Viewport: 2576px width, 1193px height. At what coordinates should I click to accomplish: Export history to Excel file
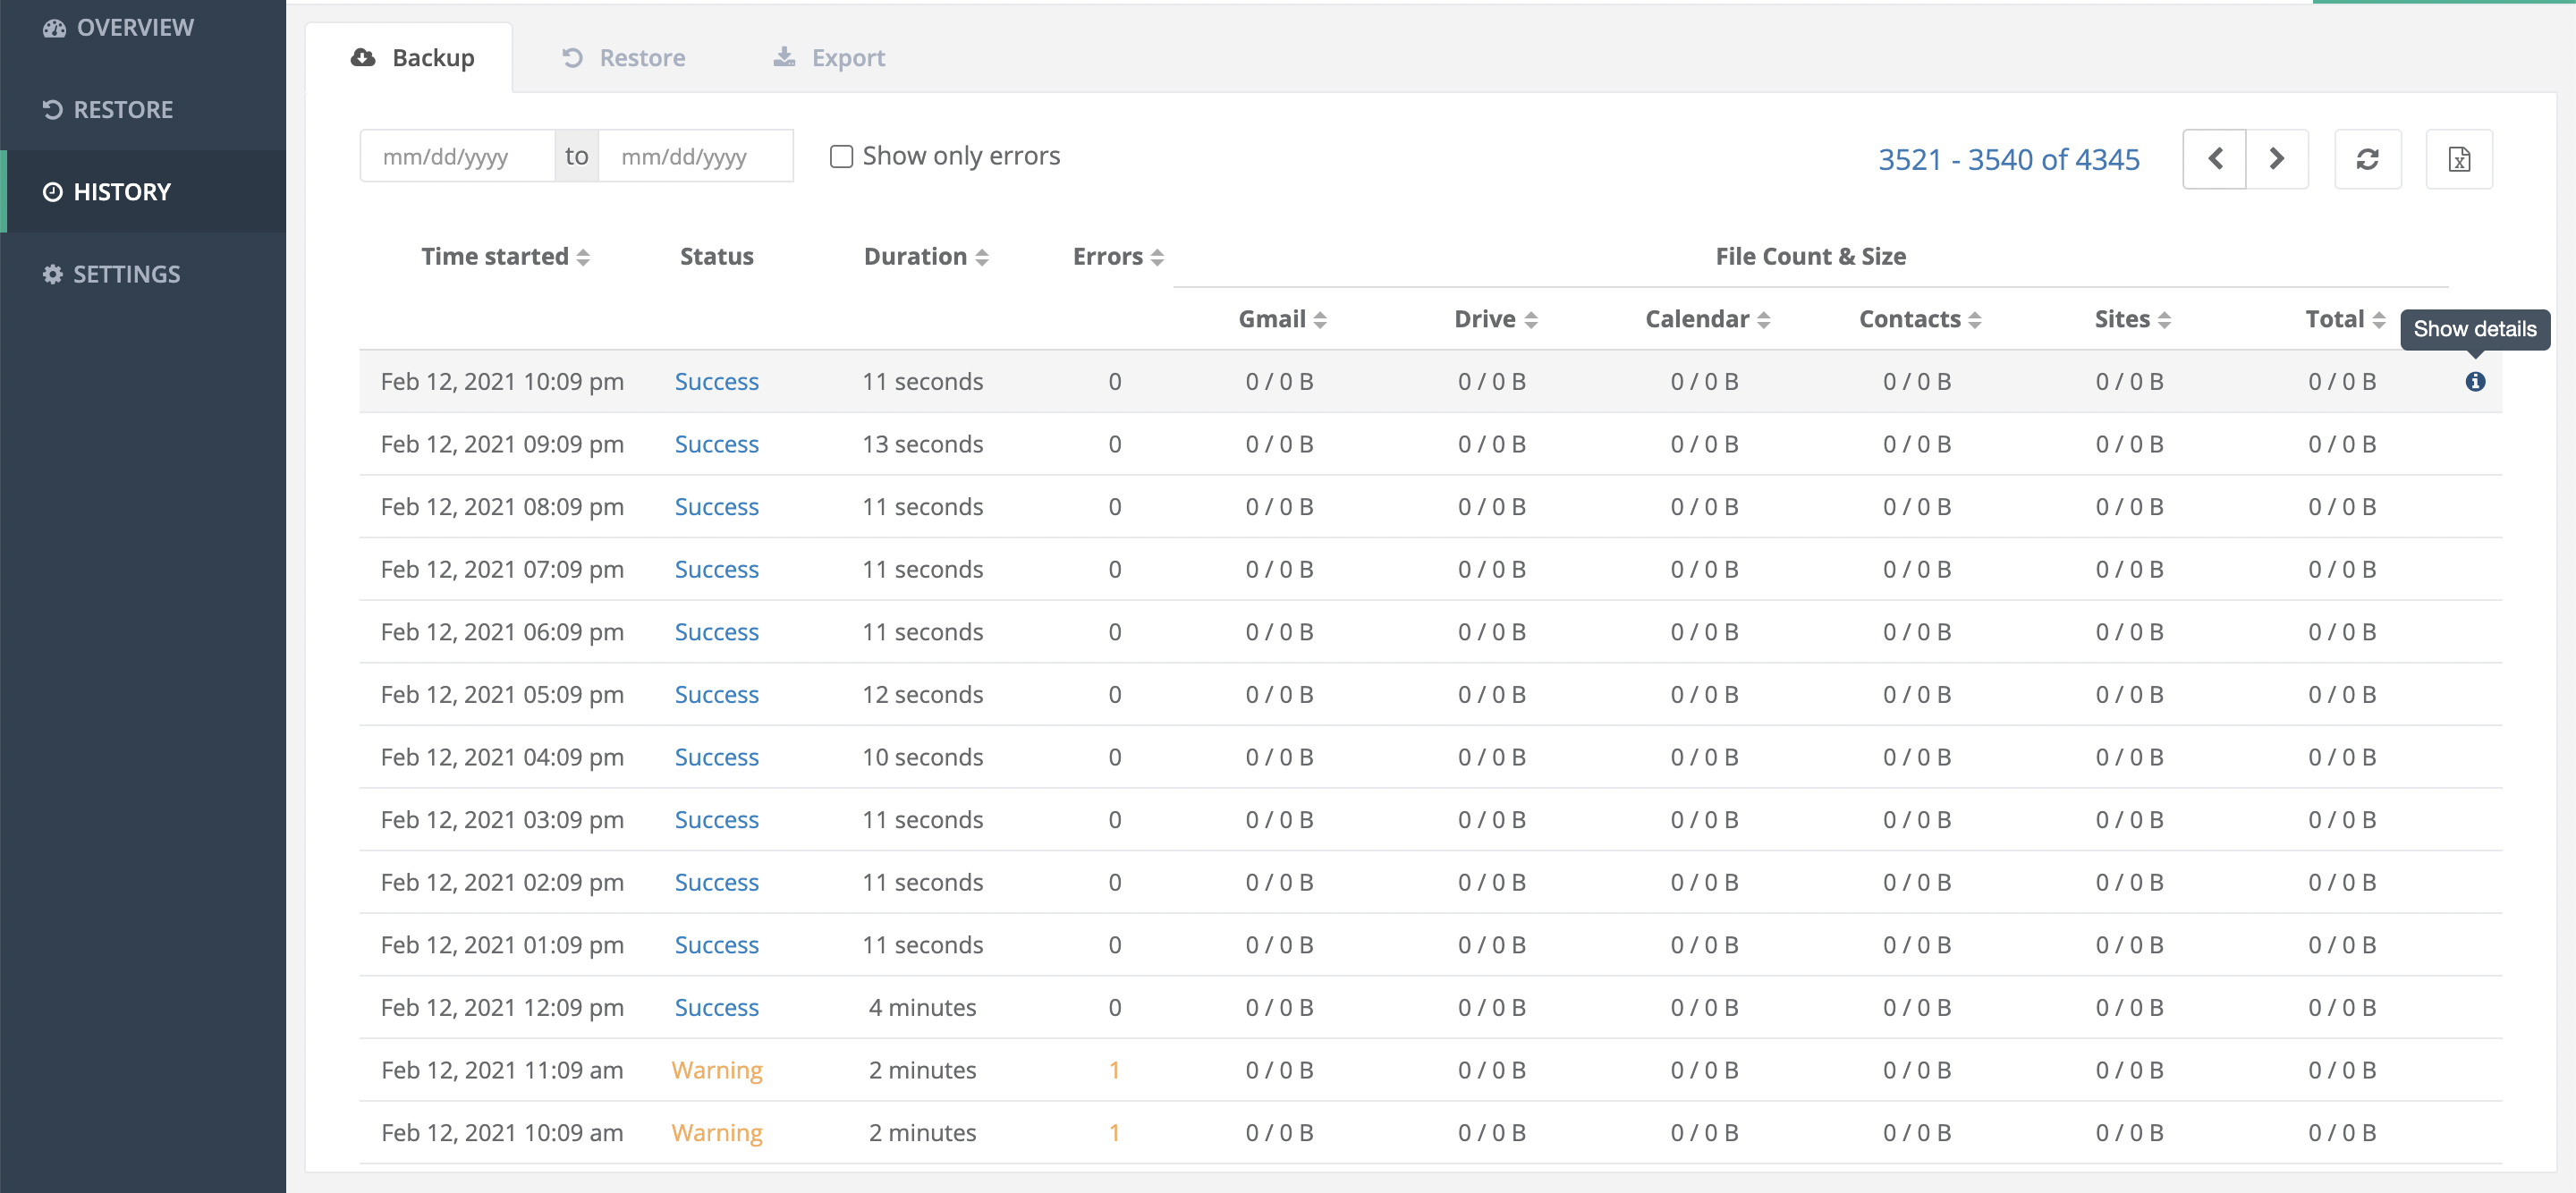click(x=2459, y=158)
